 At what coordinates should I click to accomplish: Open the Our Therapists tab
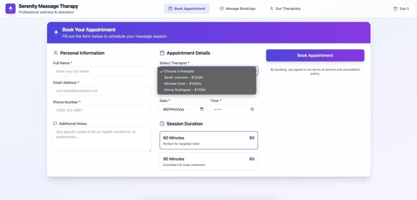285,9
